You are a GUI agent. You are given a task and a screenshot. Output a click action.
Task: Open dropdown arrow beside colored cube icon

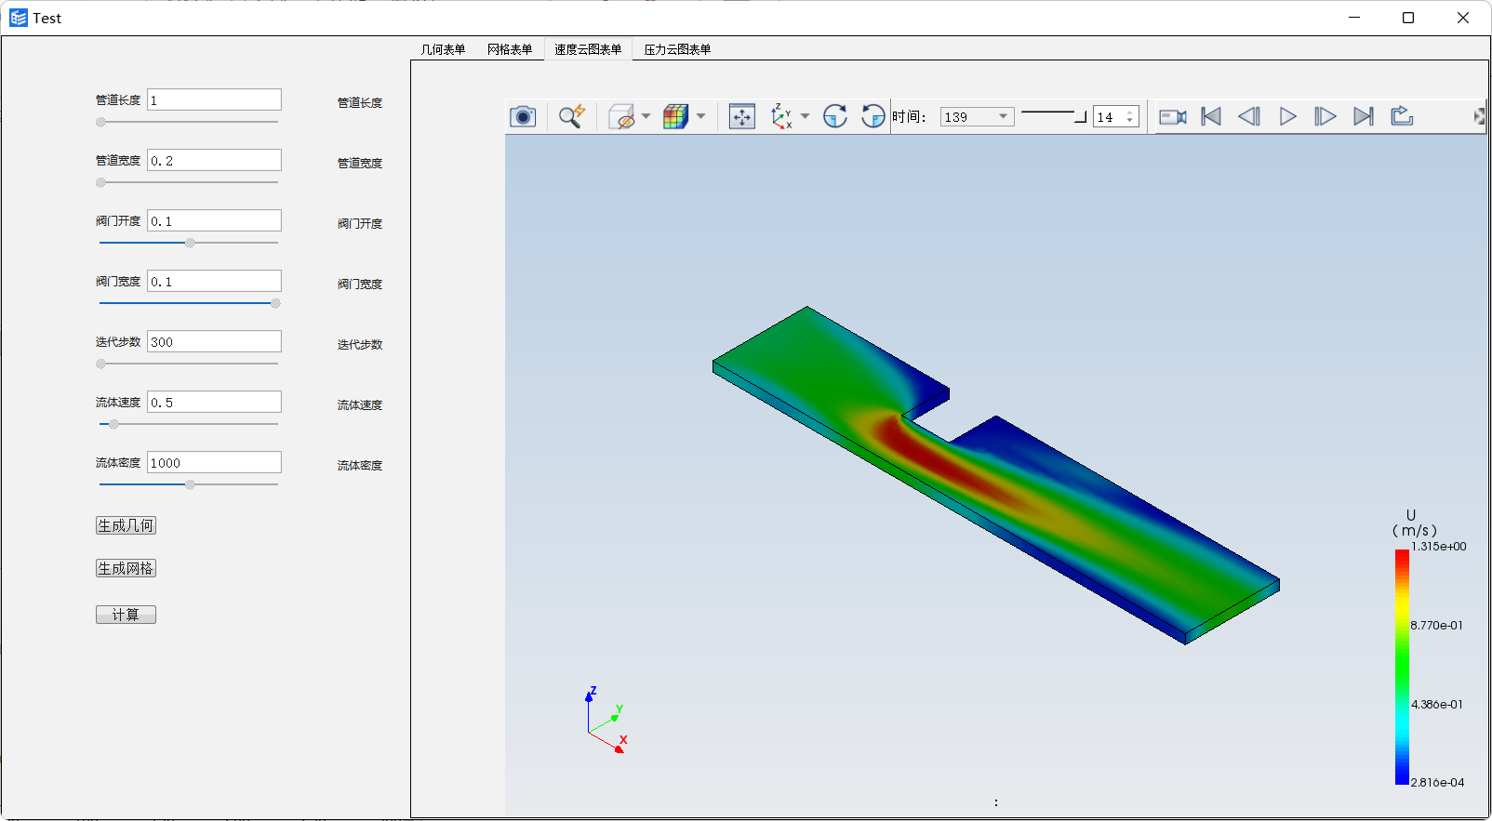click(700, 116)
